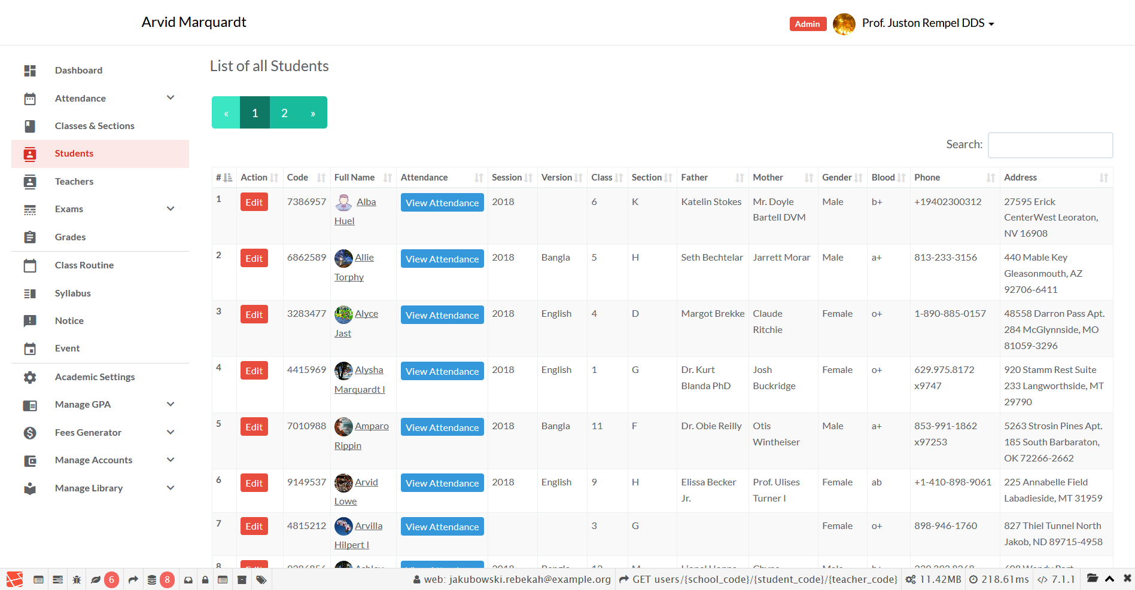Sort by Gender column header
Screen dimensions: 1135x590
pos(842,178)
